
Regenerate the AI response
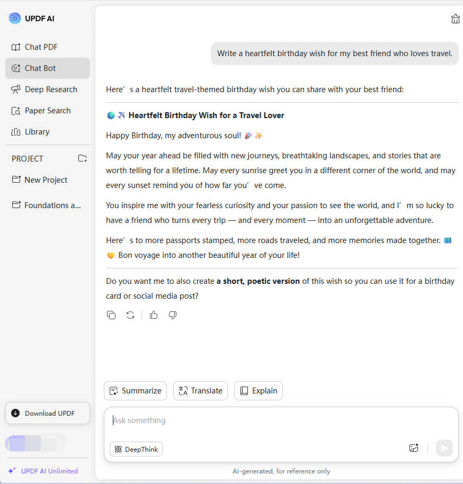point(130,315)
